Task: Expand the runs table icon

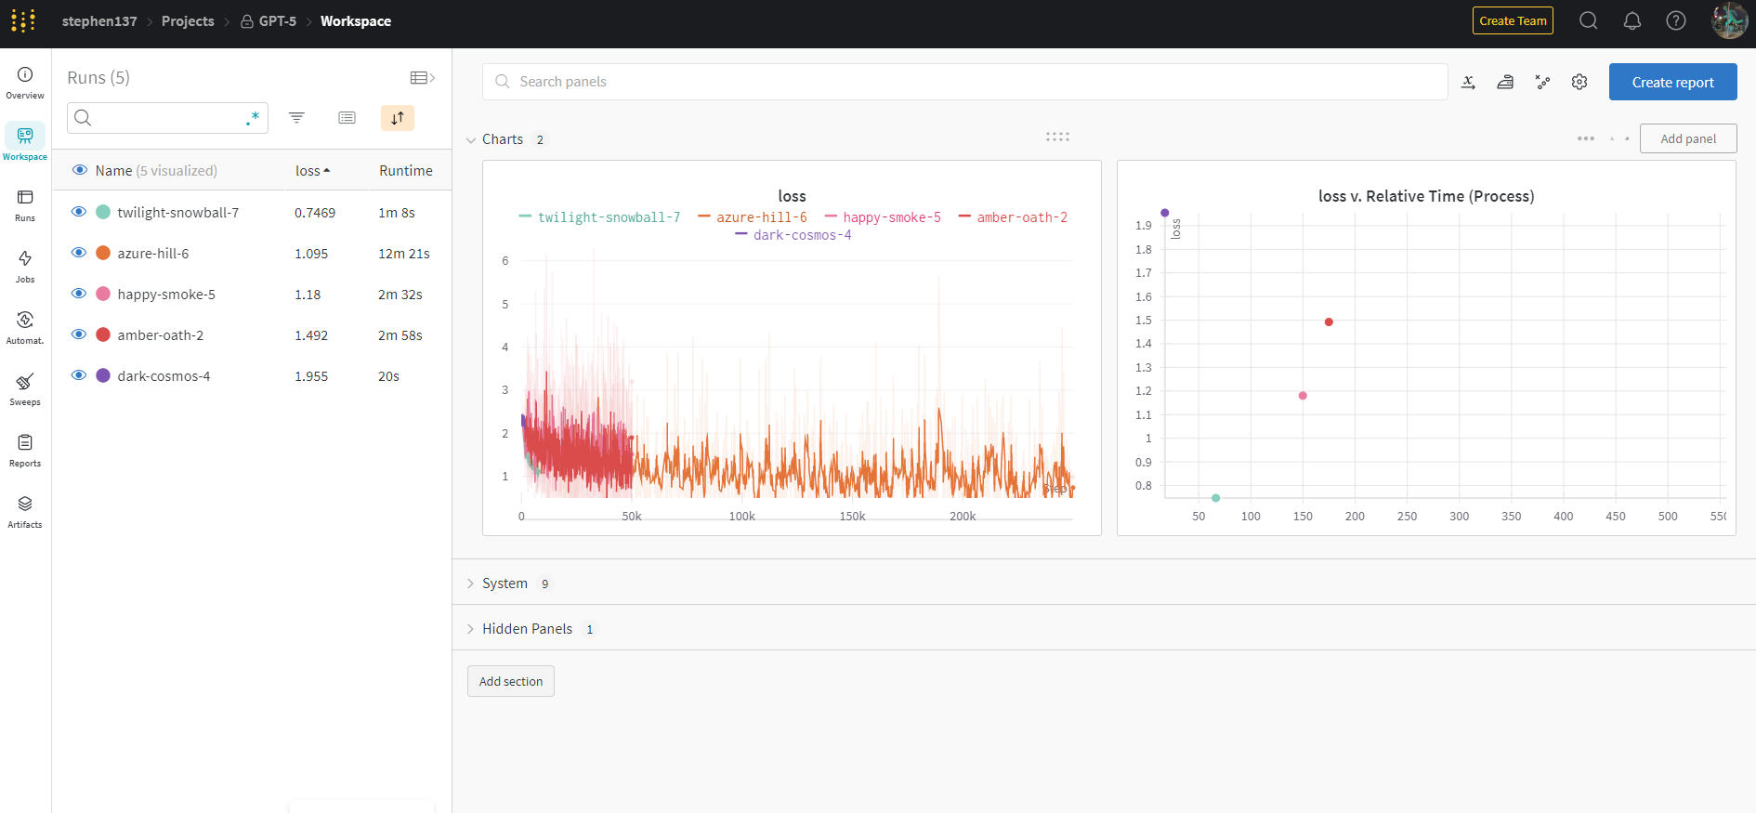Action: point(423,78)
